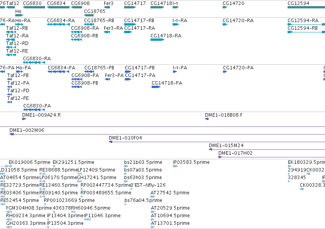Select the CG6830 gene label

(32, 3)
